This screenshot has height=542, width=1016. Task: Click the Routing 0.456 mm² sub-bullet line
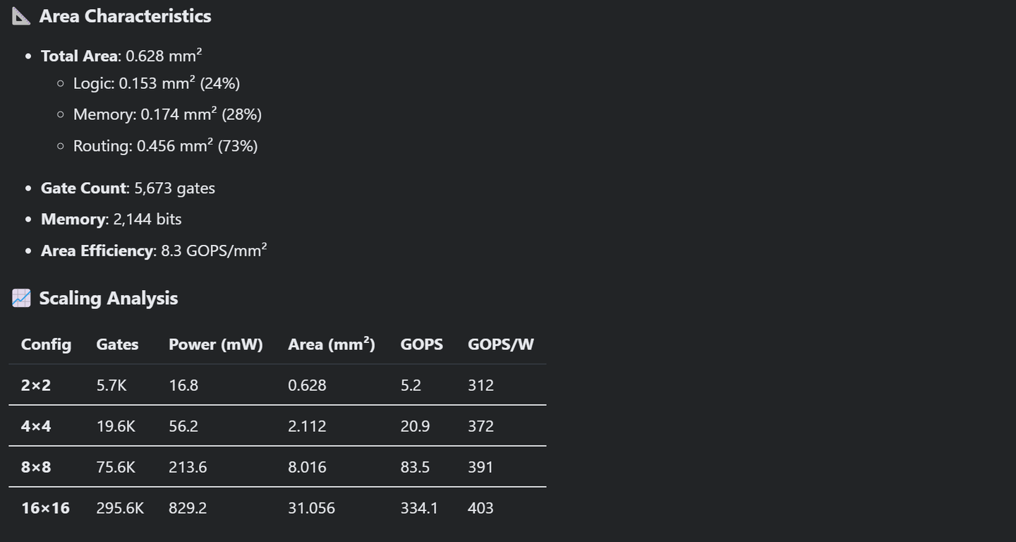tap(165, 146)
